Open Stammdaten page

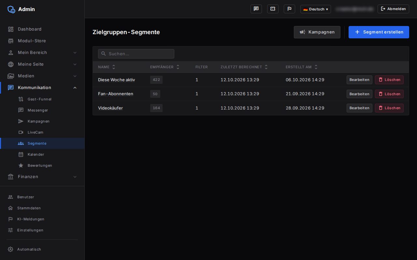coord(42,208)
